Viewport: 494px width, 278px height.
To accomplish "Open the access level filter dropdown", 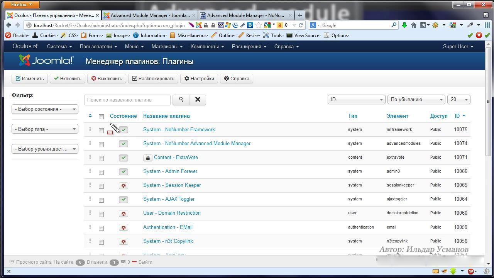I will pos(45,149).
